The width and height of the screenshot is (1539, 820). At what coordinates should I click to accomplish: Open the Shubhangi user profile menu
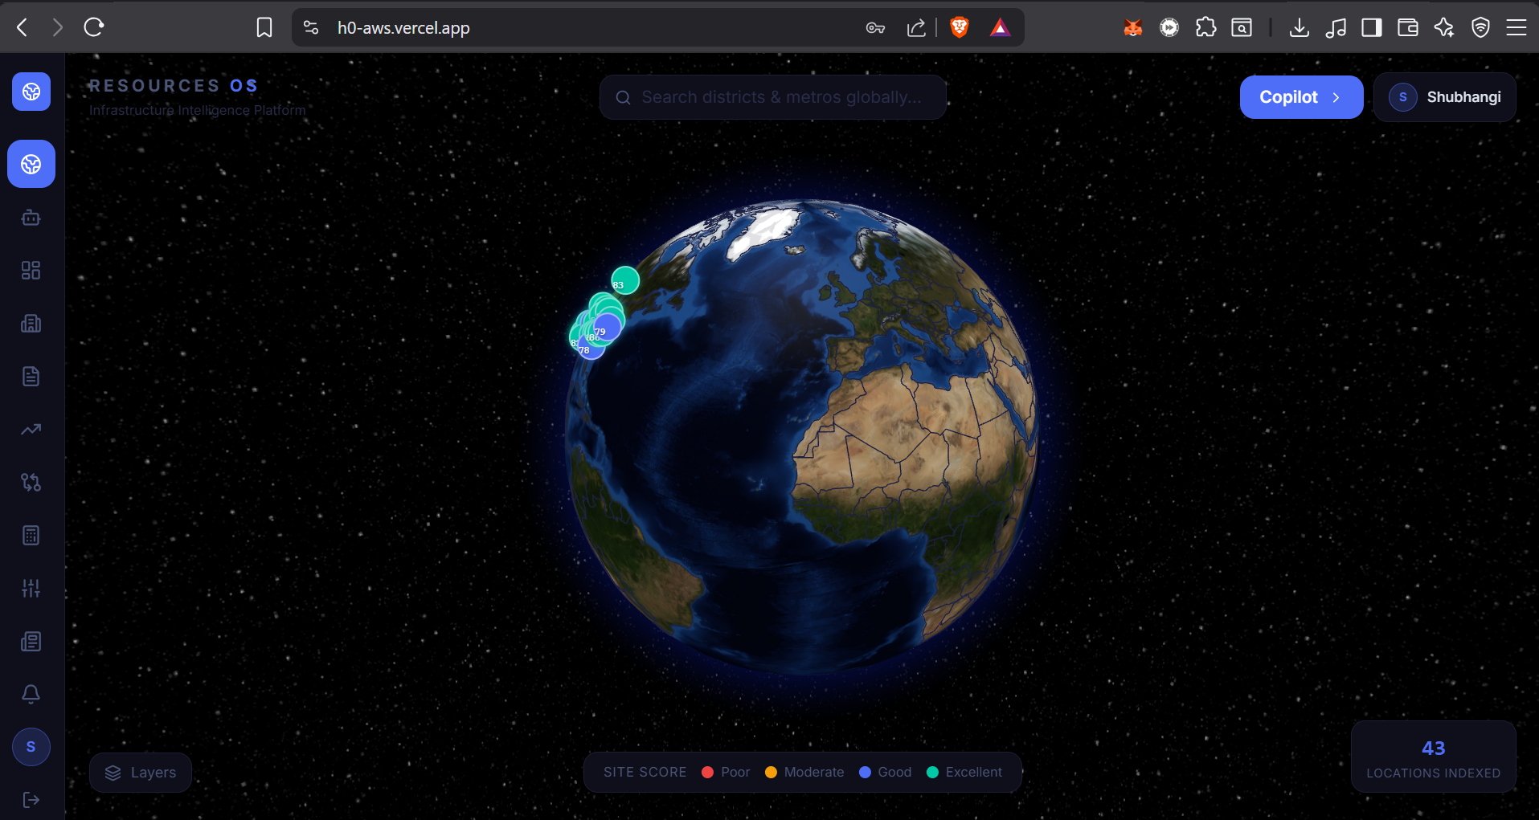[x=1445, y=97]
